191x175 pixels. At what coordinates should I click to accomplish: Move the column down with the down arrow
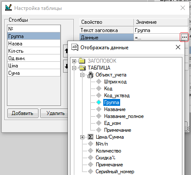(66, 66)
